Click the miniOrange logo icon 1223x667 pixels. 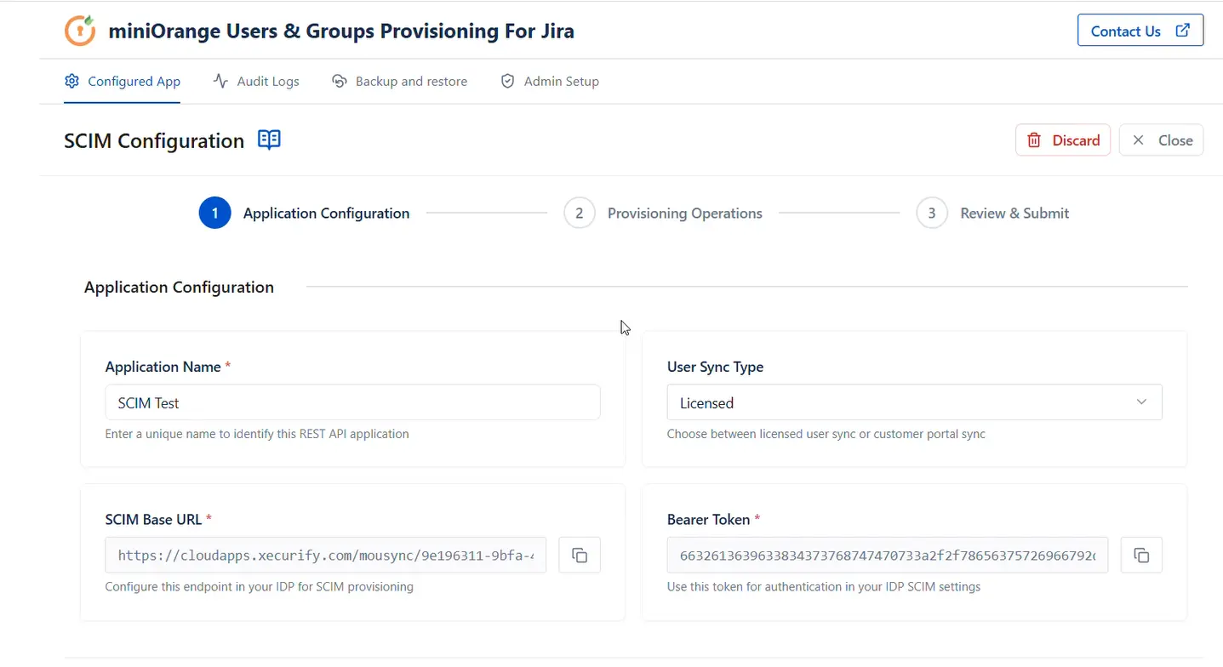(x=81, y=31)
